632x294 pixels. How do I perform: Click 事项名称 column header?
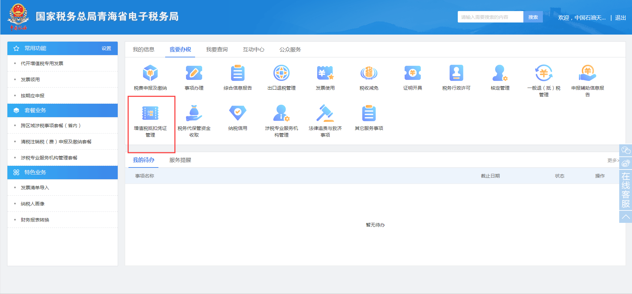(x=145, y=176)
